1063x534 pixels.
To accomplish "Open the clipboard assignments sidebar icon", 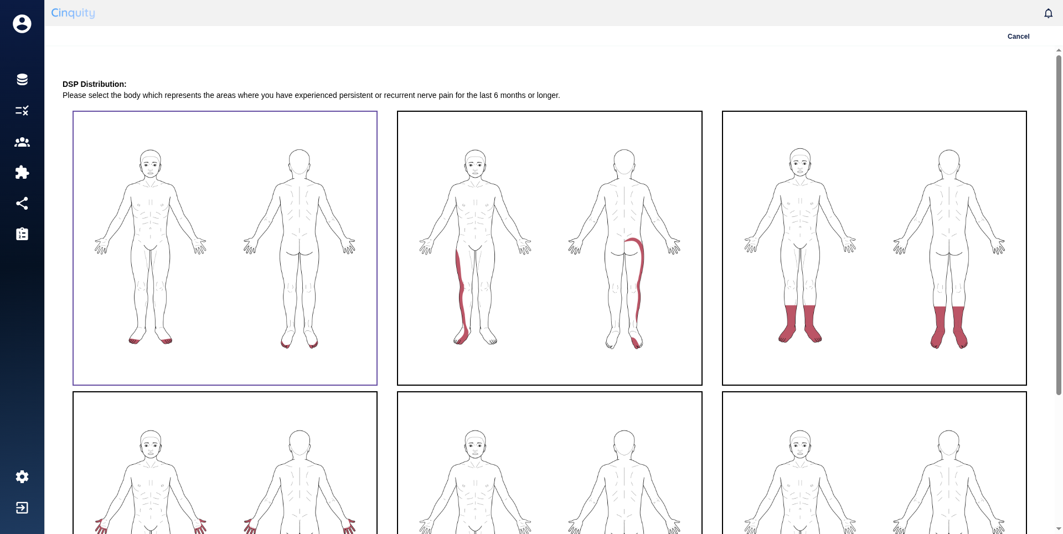I will click(x=22, y=234).
